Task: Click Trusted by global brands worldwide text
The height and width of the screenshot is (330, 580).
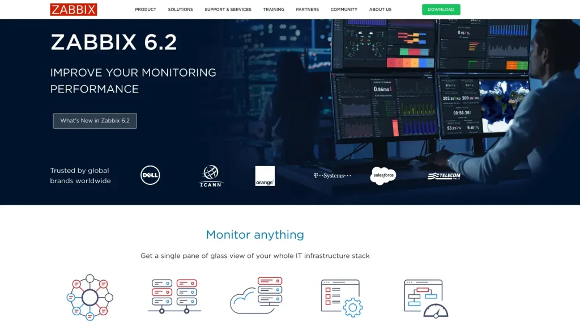Action: [80, 176]
